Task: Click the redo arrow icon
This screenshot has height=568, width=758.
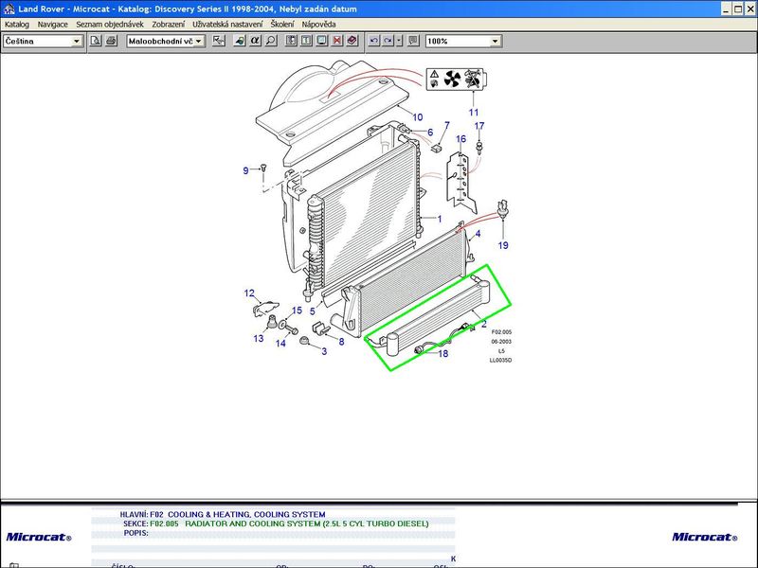Action: tap(388, 42)
